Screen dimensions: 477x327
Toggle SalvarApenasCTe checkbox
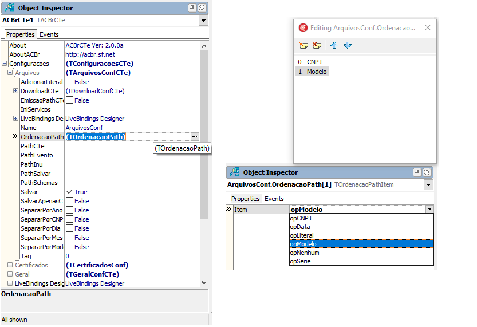(x=70, y=201)
